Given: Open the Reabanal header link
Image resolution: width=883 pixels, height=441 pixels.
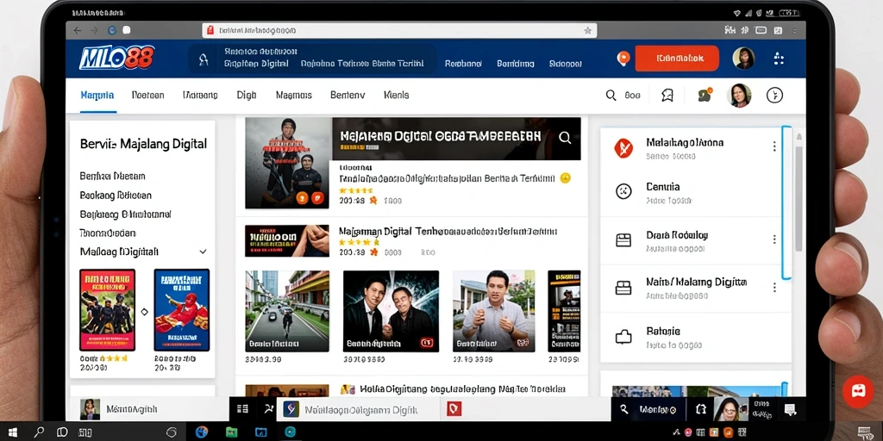Looking at the screenshot, I should [463, 64].
